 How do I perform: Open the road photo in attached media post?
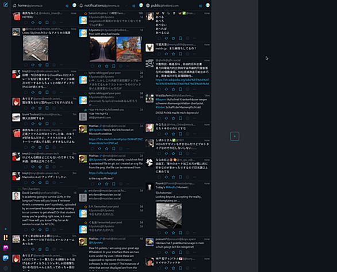[x=102, y=49]
